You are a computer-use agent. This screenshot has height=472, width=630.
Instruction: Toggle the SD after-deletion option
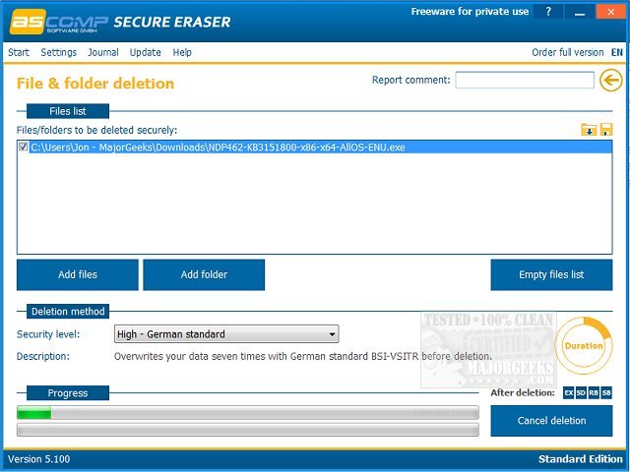[581, 393]
